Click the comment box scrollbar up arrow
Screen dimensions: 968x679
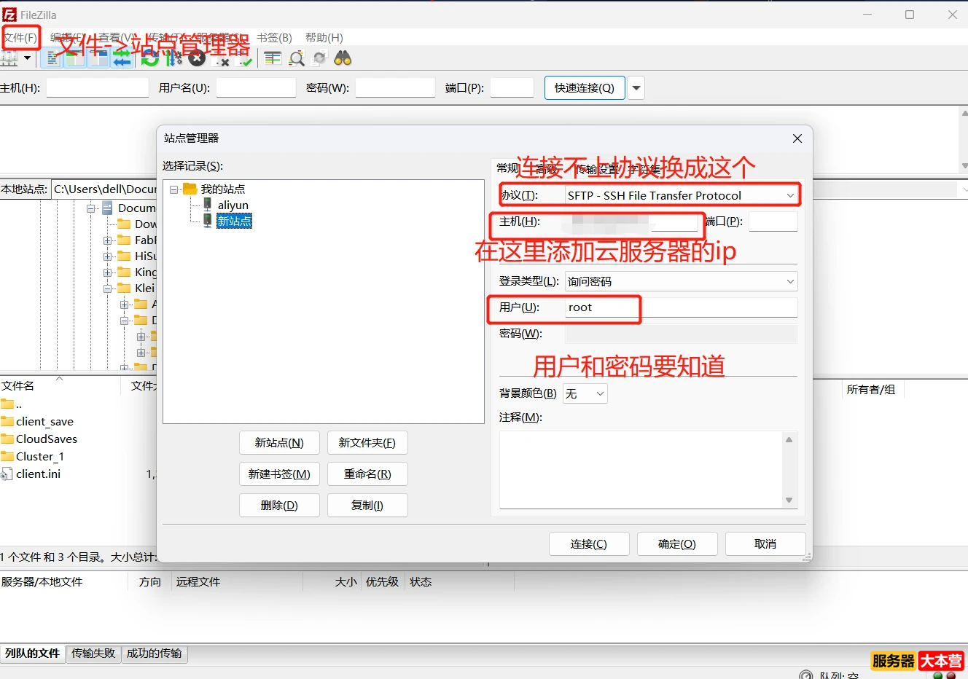(789, 439)
